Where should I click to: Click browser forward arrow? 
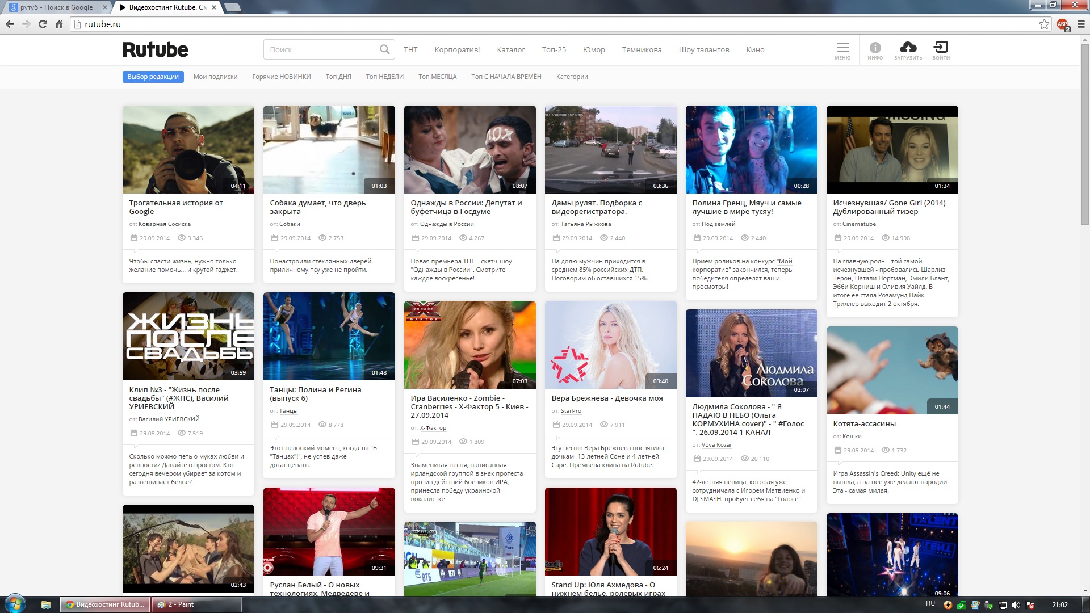[26, 24]
